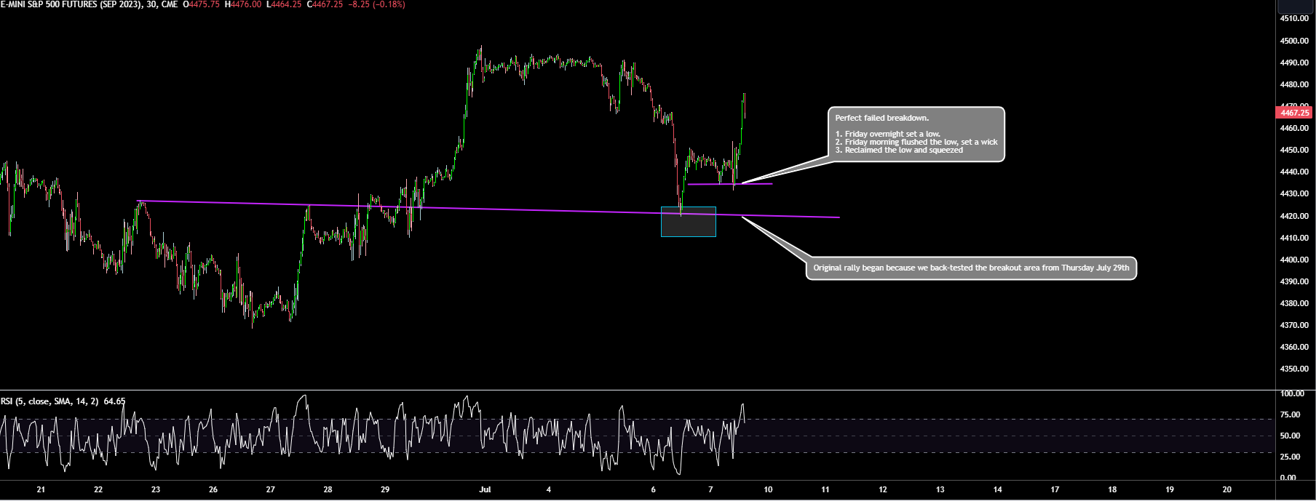
Task: Click the close value C4467.25 in header
Action: tap(325, 4)
